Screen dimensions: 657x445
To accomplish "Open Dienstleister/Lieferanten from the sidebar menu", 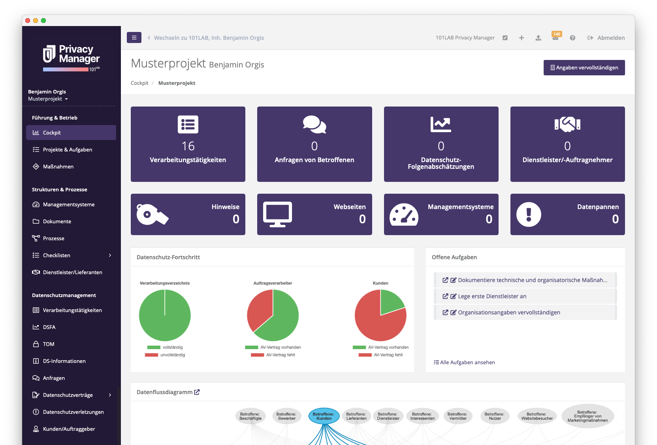I will (x=72, y=272).
